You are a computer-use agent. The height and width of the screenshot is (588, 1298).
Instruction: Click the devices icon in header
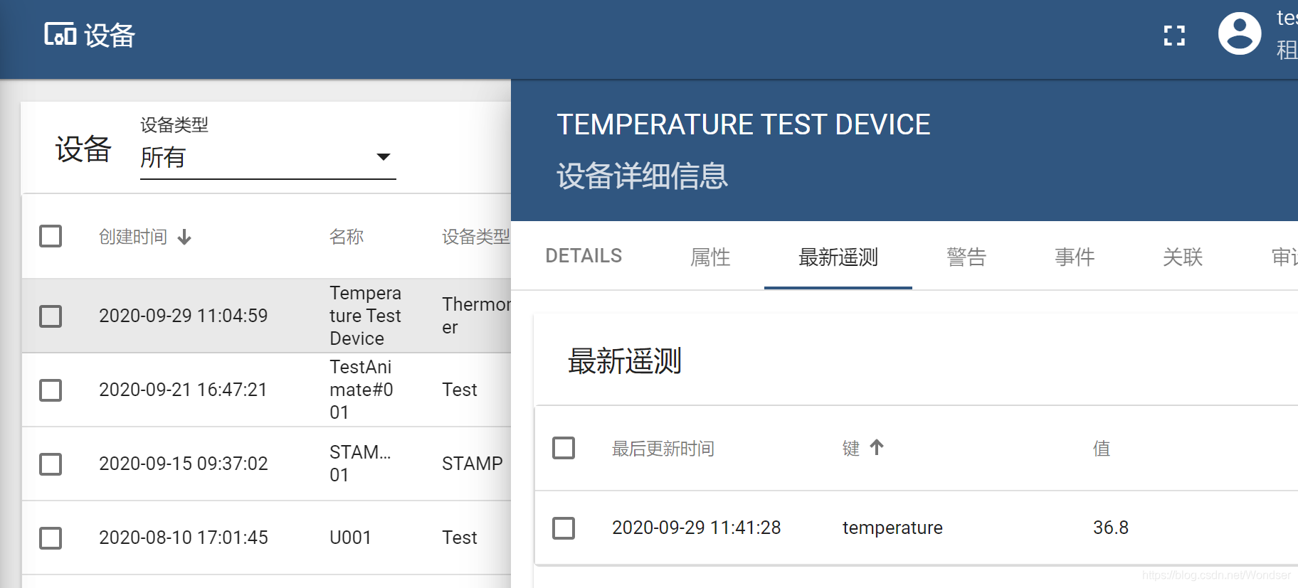point(60,34)
